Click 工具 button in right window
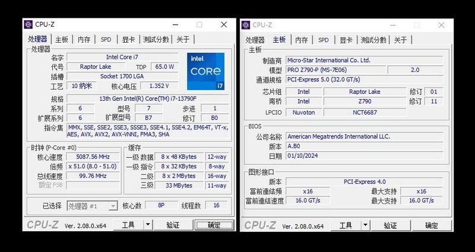Image resolution: width=475 pixels, height=252 pixels. coord(346,226)
